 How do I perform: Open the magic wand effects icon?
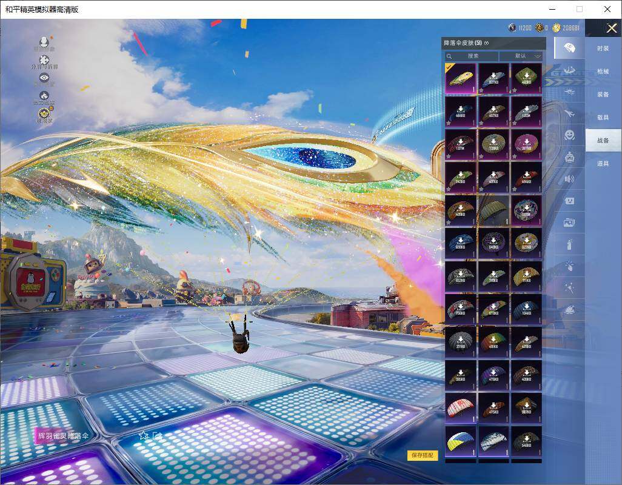click(x=569, y=287)
